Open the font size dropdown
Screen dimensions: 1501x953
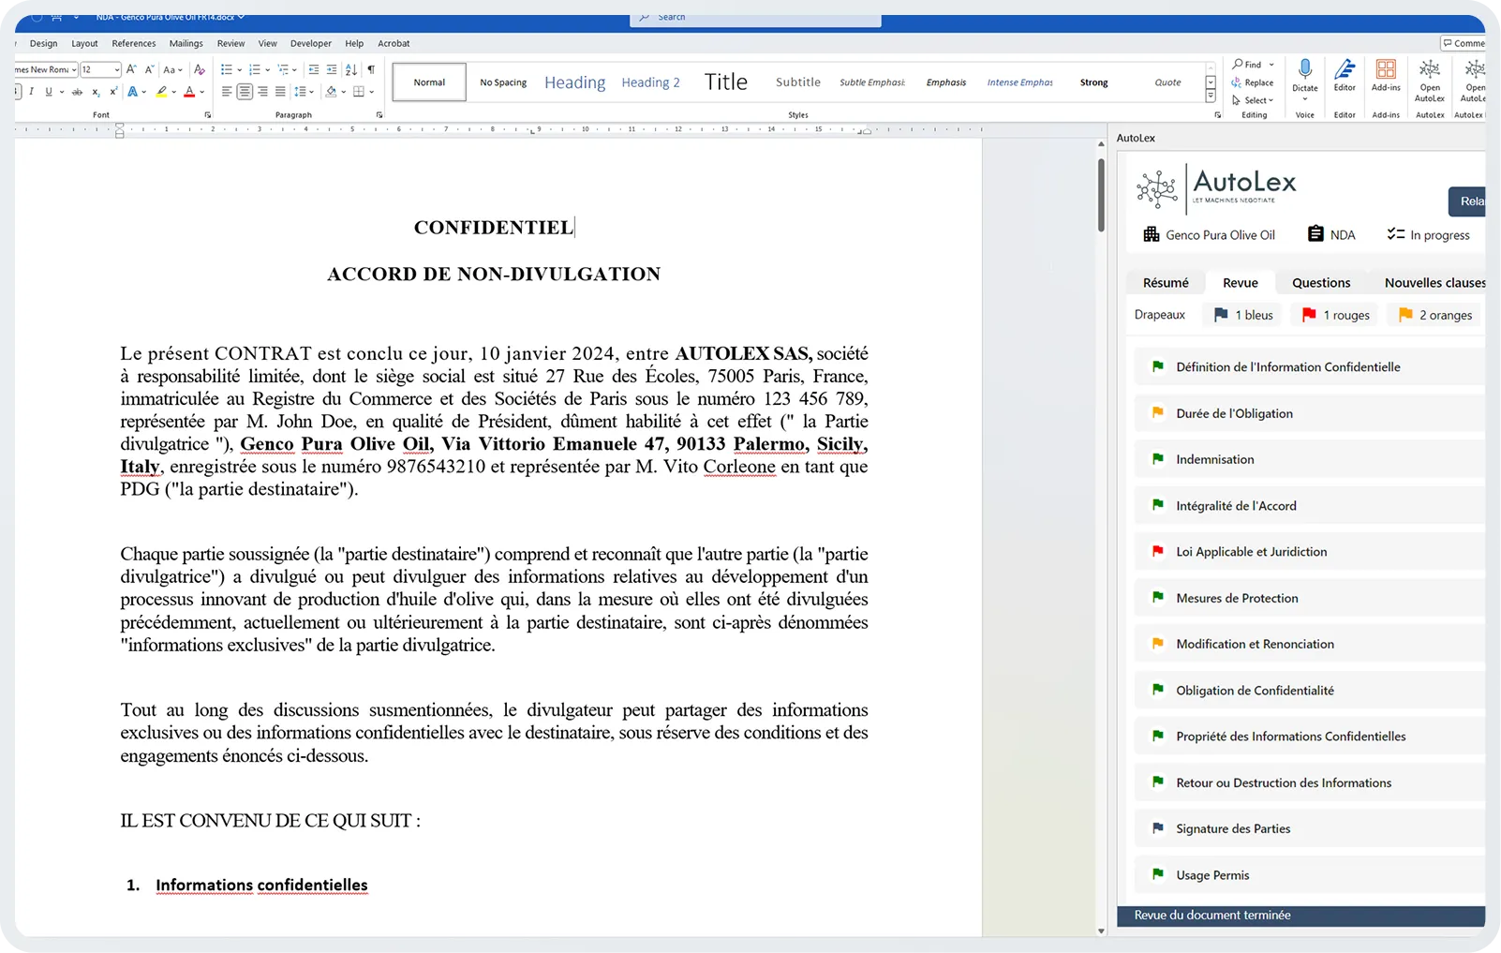point(116,69)
